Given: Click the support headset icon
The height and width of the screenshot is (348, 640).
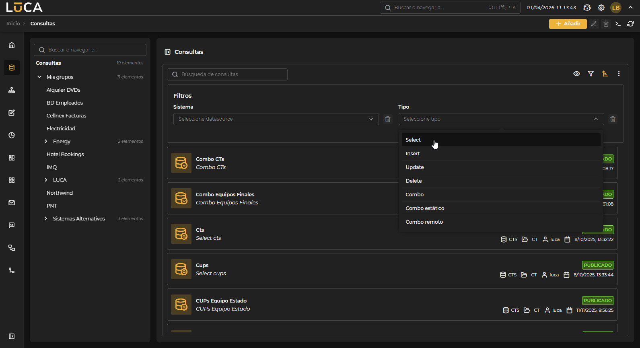Looking at the screenshot, I should [587, 8].
